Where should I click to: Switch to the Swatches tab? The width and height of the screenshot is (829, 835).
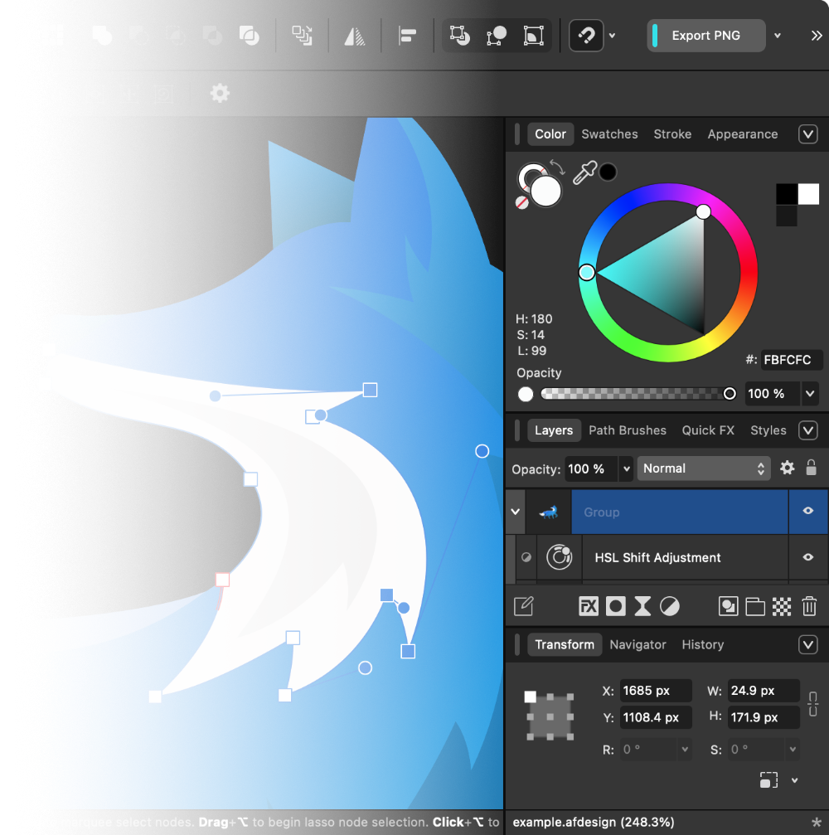(609, 134)
